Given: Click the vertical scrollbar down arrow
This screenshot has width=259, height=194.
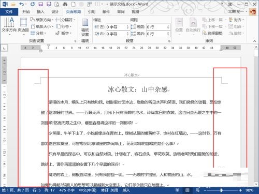Looking at the screenshot, I should (x=256, y=184).
